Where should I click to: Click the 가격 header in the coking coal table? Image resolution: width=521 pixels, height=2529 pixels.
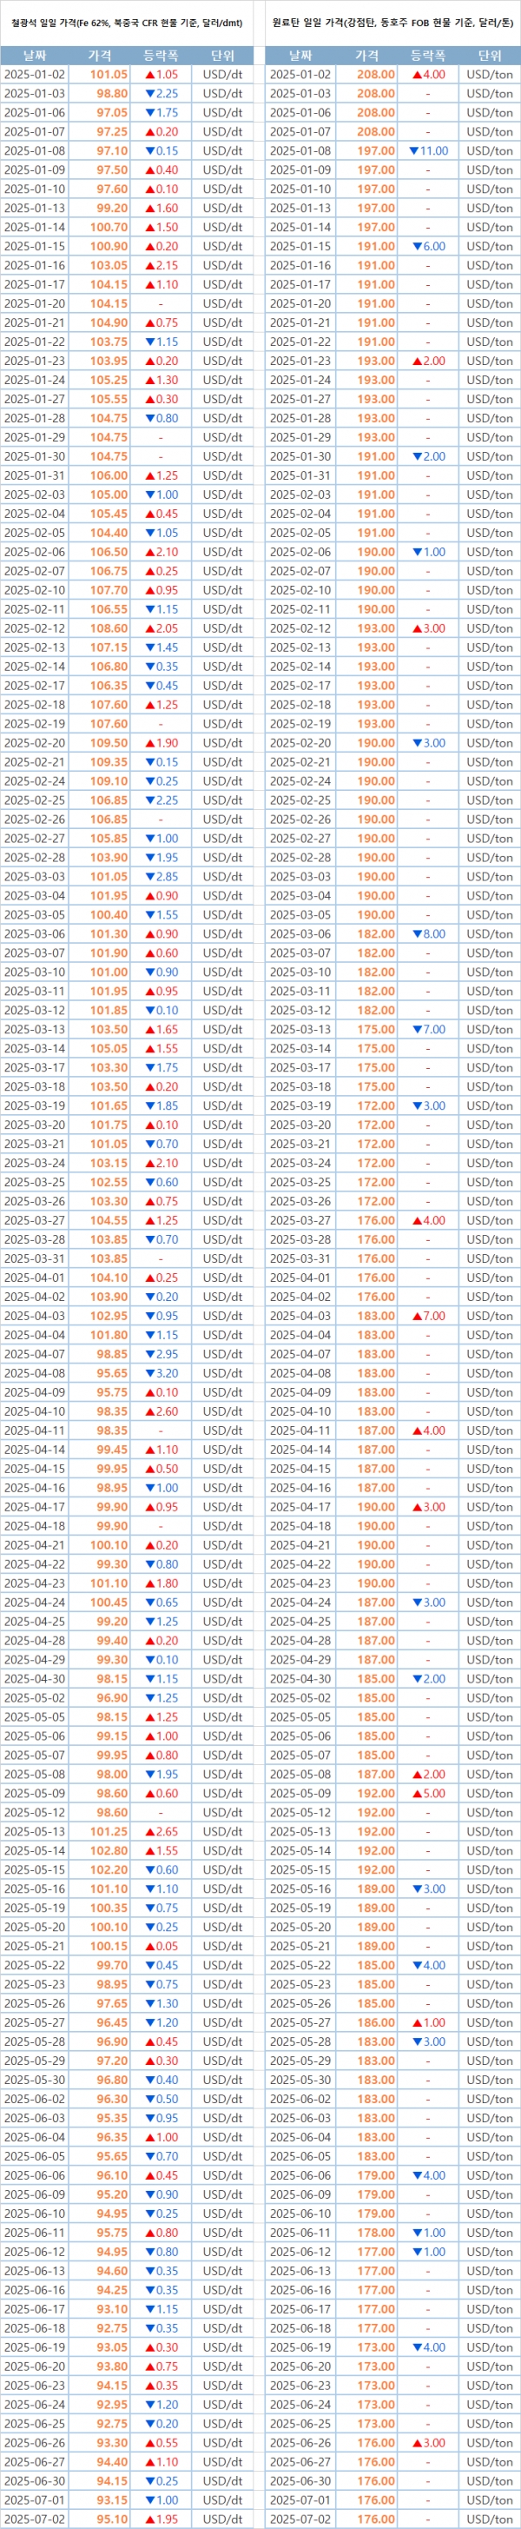[367, 56]
